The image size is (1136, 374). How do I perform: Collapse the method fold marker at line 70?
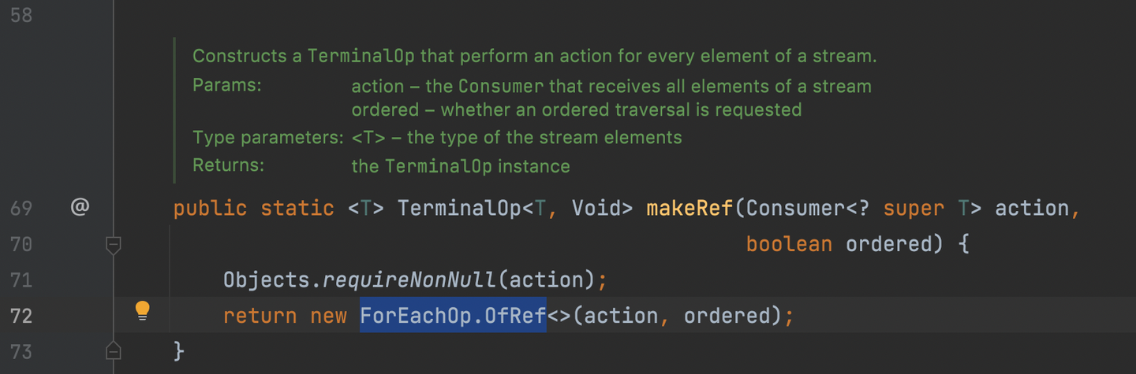[x=114, y=246]
